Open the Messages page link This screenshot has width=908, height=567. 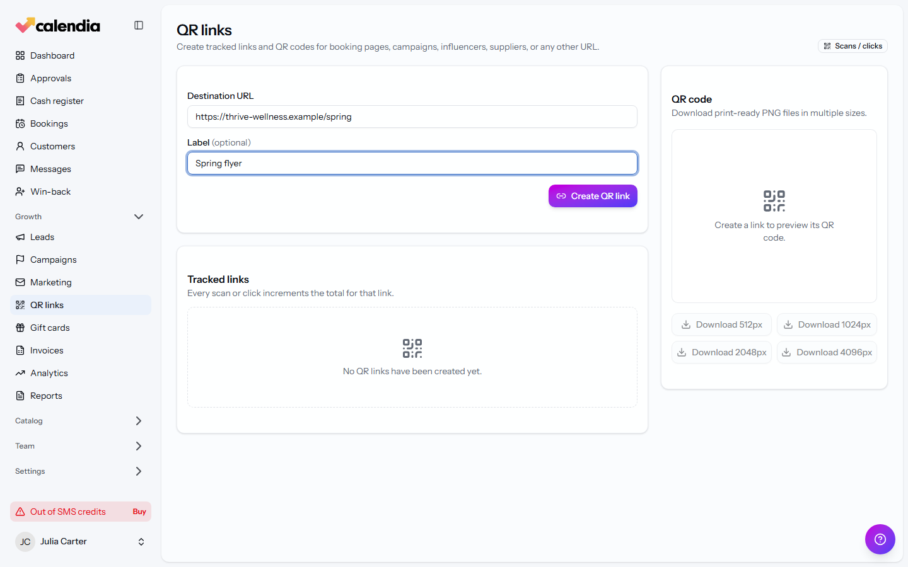tap(81, 169)
